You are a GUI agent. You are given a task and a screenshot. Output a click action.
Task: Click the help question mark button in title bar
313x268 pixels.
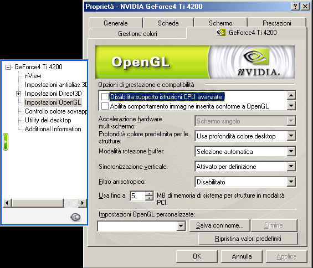tap(295, 7)
